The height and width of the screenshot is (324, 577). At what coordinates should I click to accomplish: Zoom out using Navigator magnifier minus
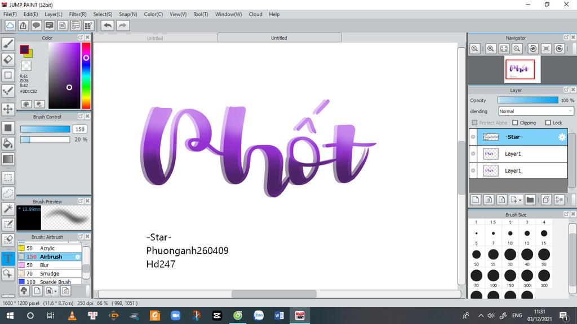(x=517, y=48)
